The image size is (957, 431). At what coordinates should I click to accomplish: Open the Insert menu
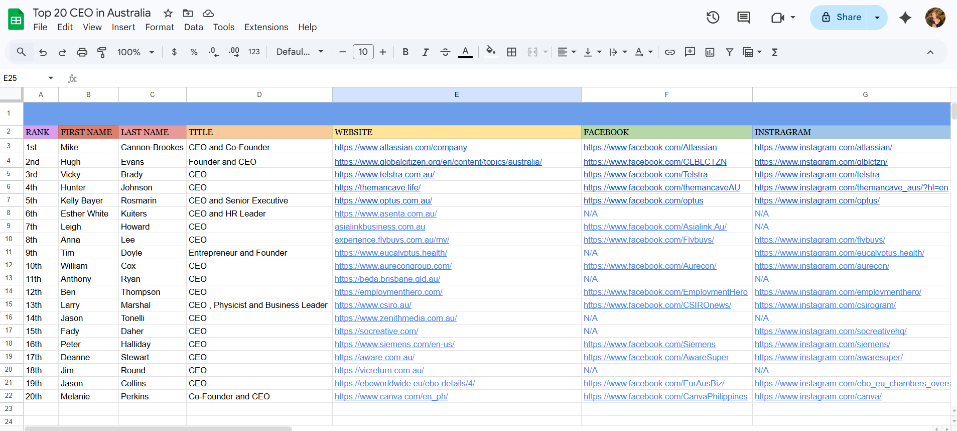123,27
